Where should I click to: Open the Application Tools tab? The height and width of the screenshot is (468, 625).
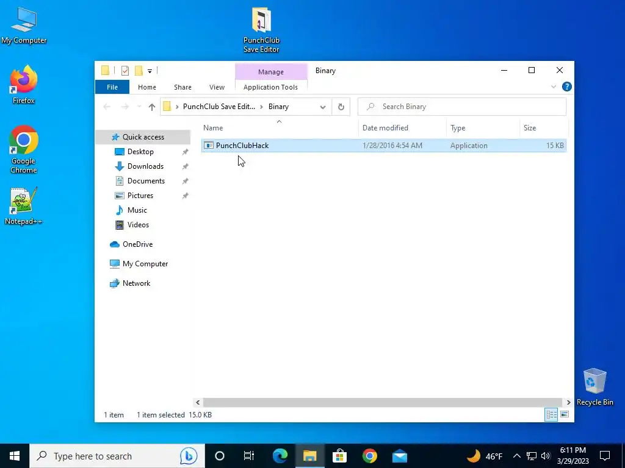coord(270,87)
